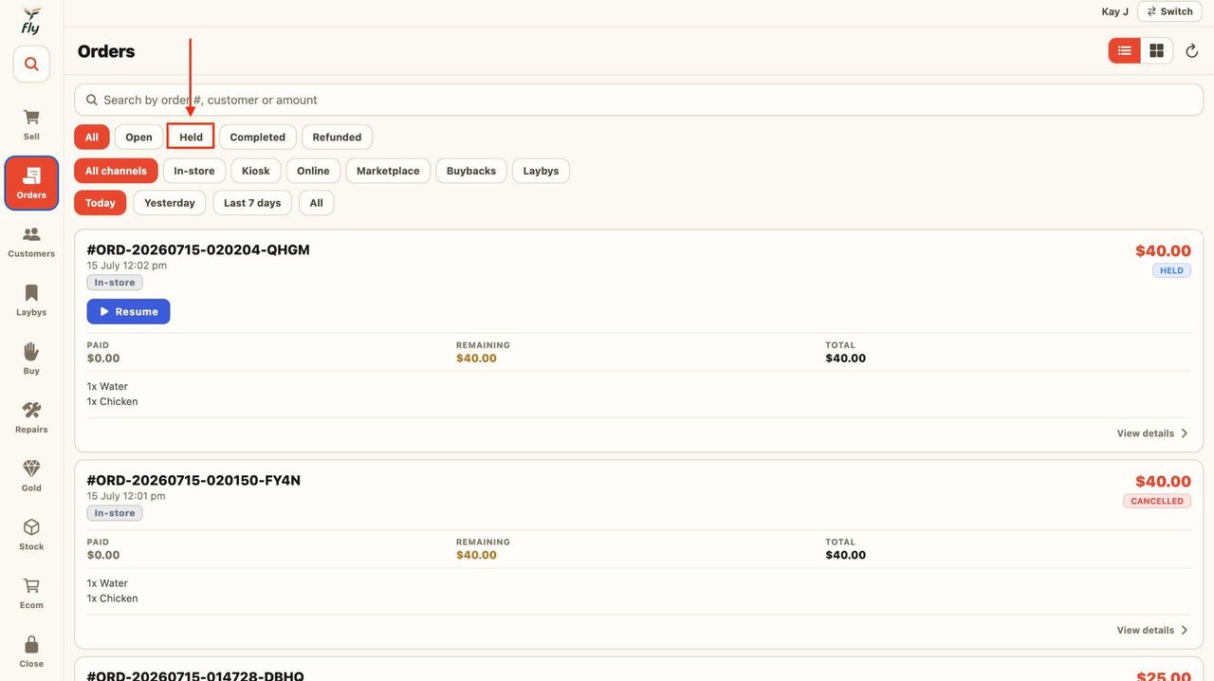Click the $25.00 order amount

pyautogui.click(x=1163, y=675)
